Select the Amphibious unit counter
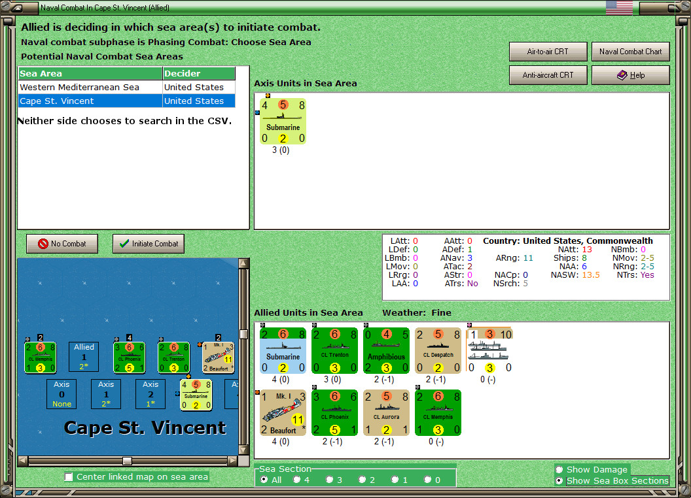The image size is (691, 498). (386, 350)
